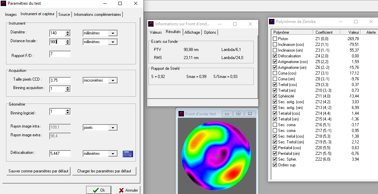Click the Front d'onde Vert window icon

pos(181,114)
